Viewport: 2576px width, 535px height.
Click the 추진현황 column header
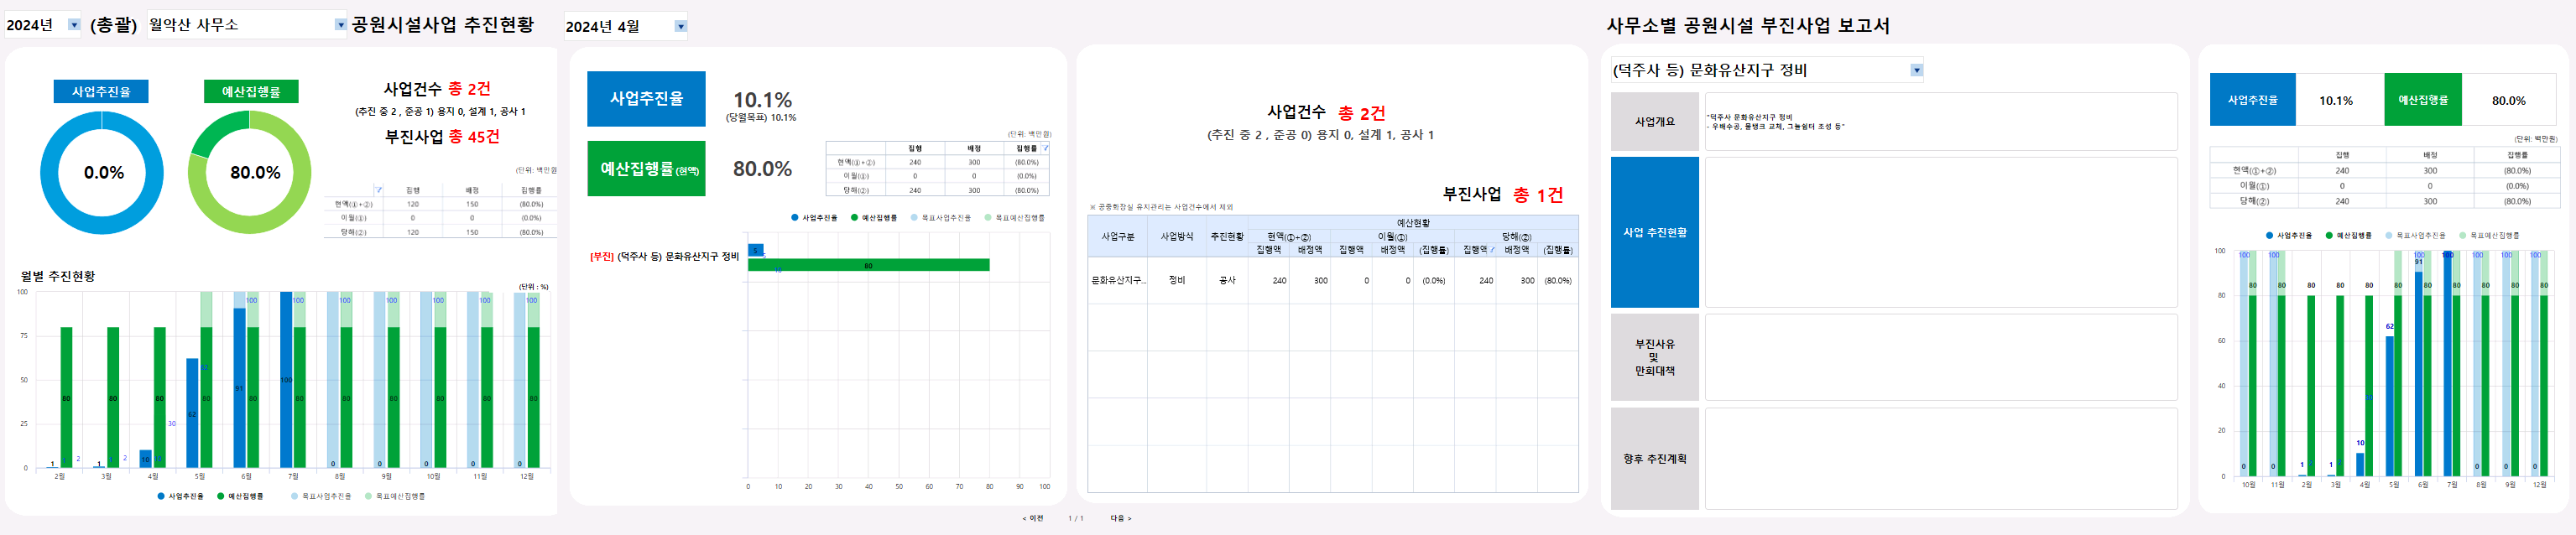tap(1227, 237)
